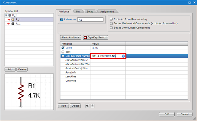Toggle the Value attribute visibility checkbox

point(63,48)
